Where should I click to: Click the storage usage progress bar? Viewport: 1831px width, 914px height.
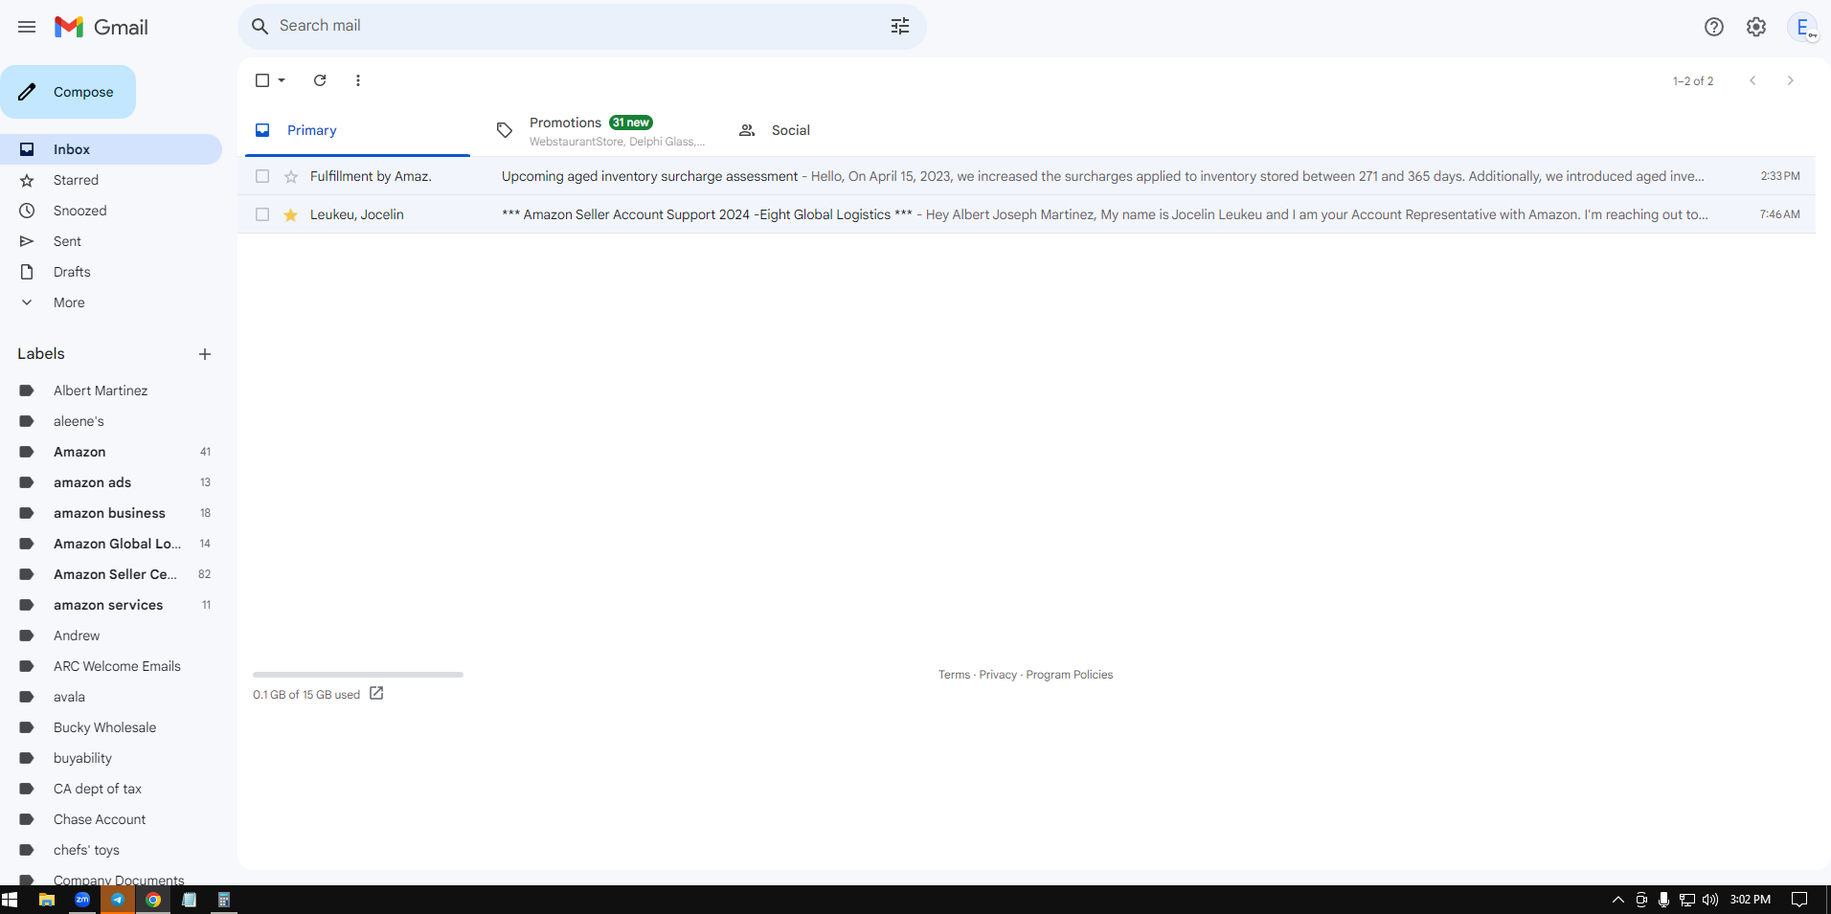click(358, 675)
